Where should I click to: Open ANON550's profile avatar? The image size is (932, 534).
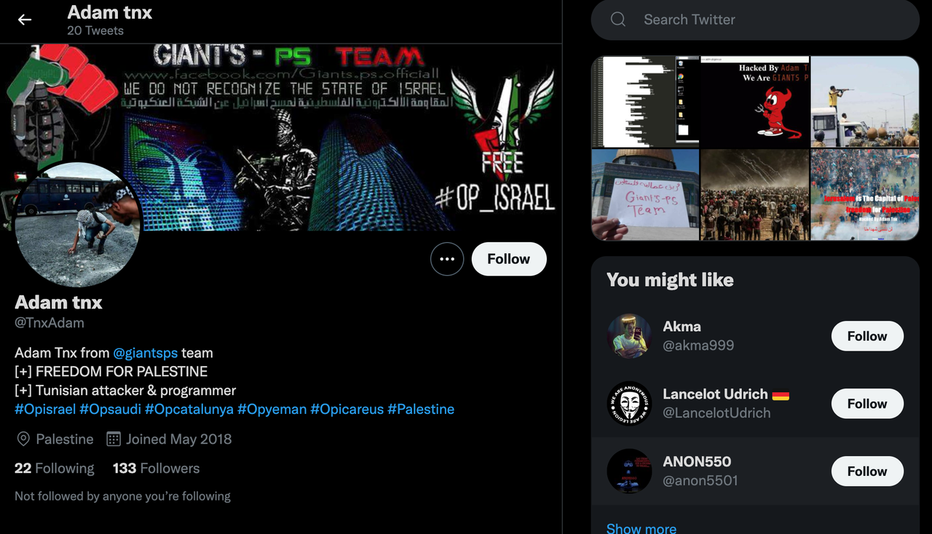[x=629, y=471]
